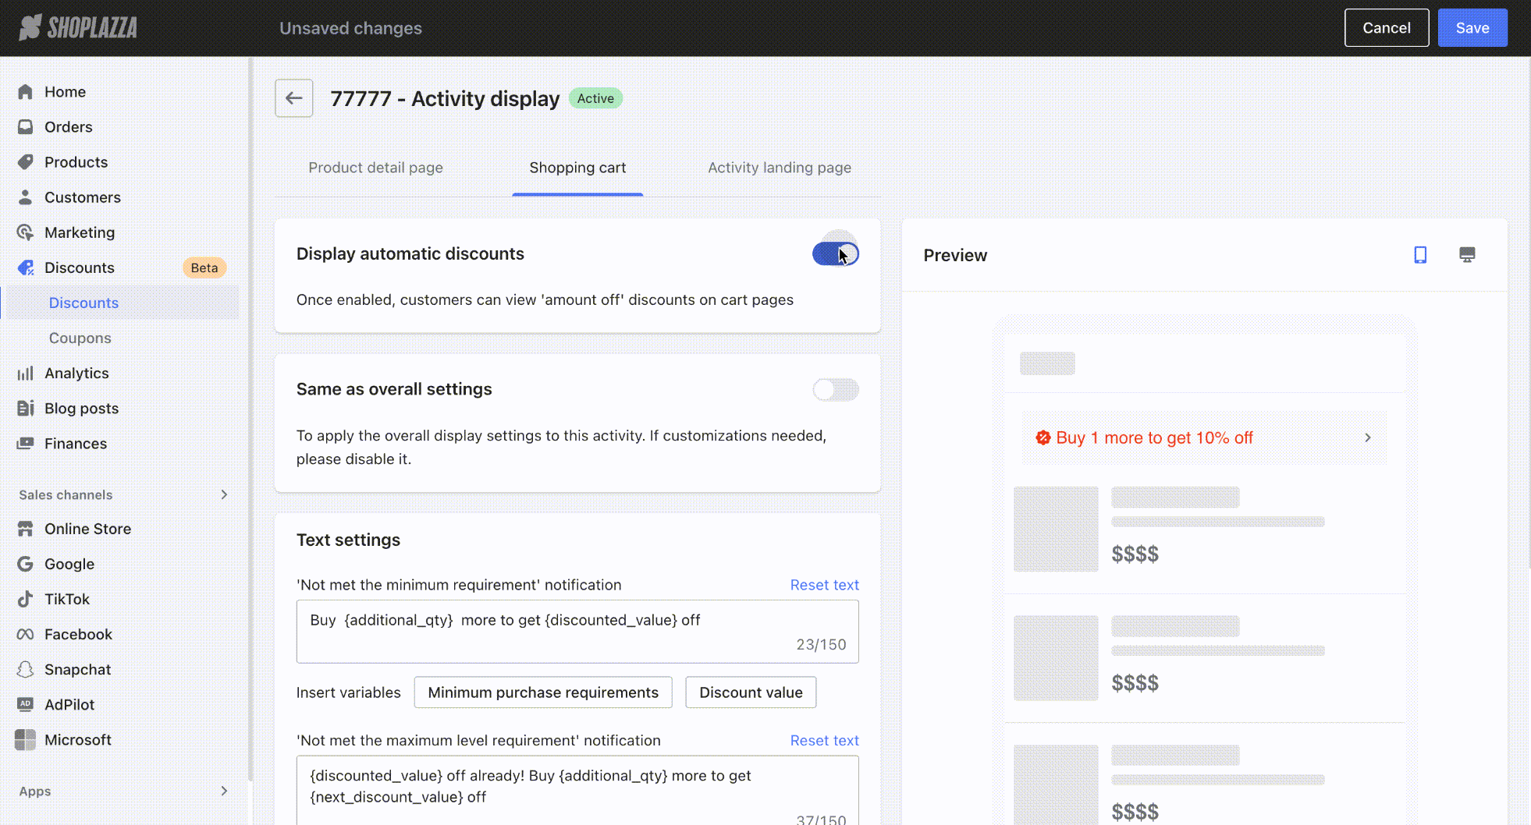Disable Display automatic discounts toggle

coord(835,253)
